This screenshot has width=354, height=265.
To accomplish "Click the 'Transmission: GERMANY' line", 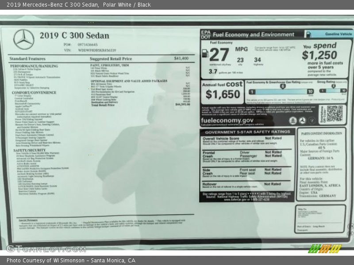I will tap(317, 196).
